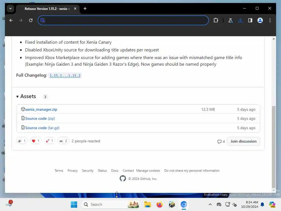Open the taskbar app left of Chrome

(172, 204)
